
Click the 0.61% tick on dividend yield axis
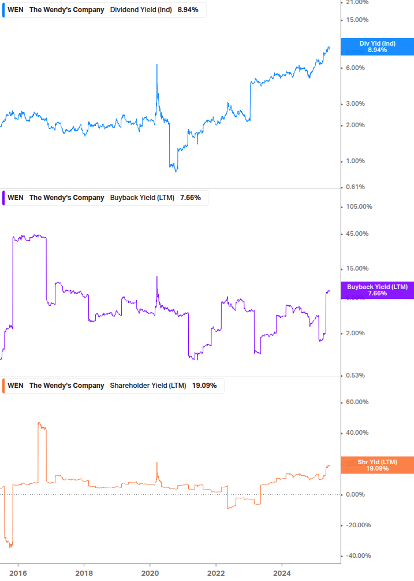(355, 187)
